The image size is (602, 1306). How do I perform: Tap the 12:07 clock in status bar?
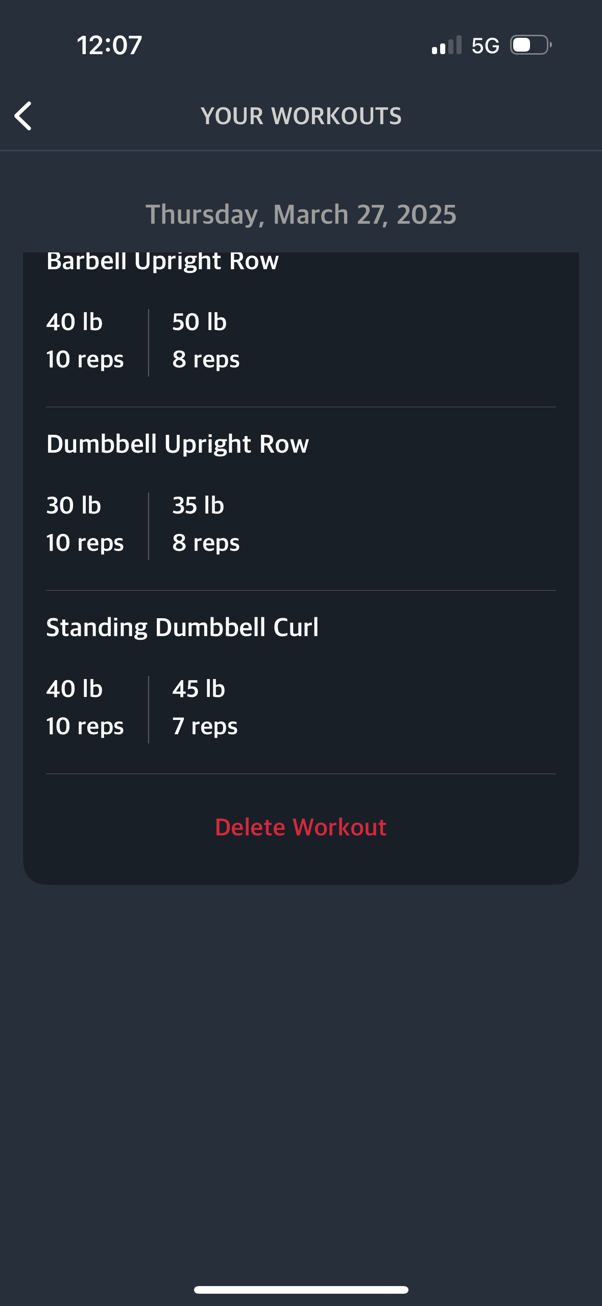(109, 45)
